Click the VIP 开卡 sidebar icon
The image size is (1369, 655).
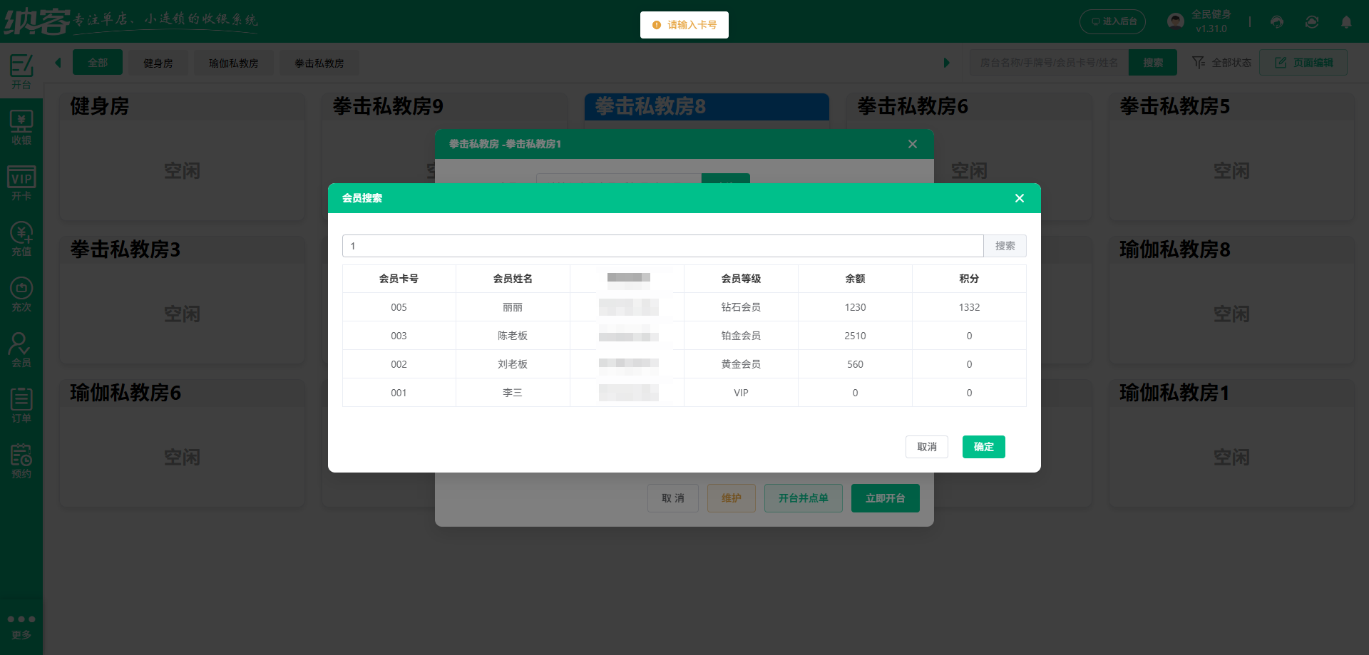tap(21, 184)
